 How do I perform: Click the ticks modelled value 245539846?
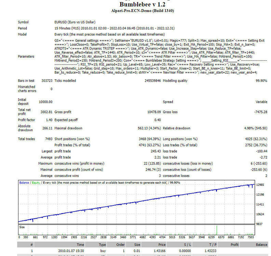pos(153,81)
